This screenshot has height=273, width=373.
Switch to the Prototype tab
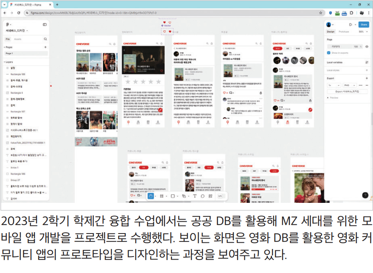pyautogui.click(x=344, y=31)
